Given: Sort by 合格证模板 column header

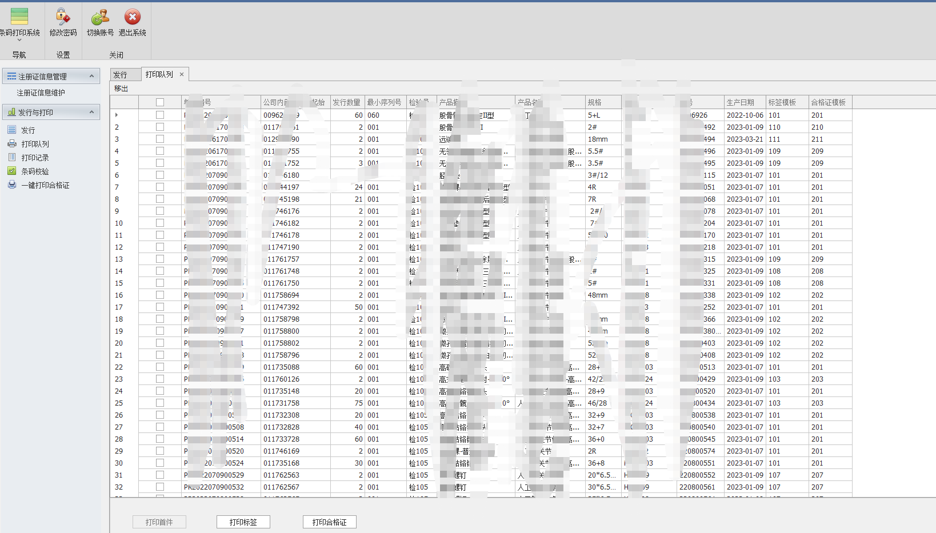Looking at the screenshot, I should [830, 102].
